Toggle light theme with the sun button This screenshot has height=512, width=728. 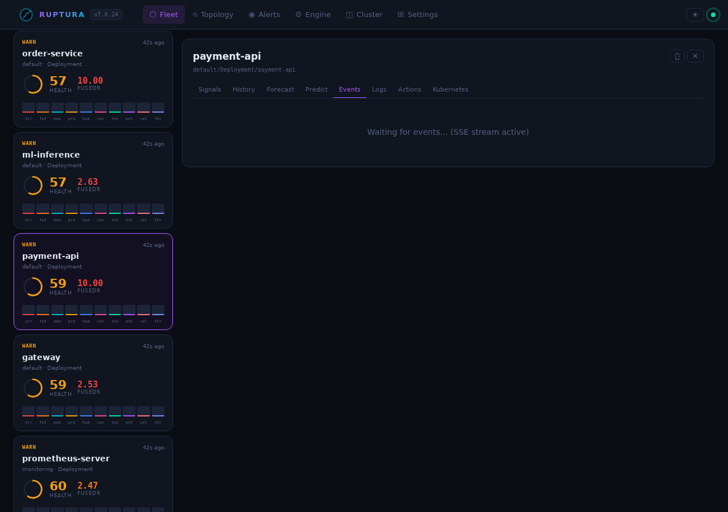pos(695,15)
